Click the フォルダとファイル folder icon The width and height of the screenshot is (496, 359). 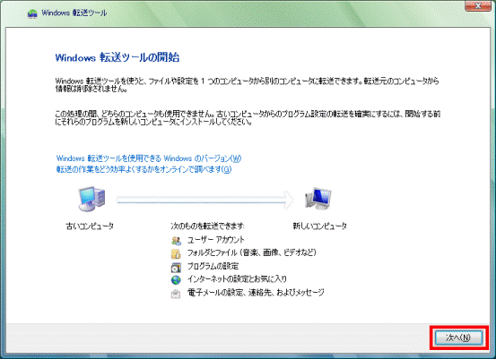tap(176, 254)
